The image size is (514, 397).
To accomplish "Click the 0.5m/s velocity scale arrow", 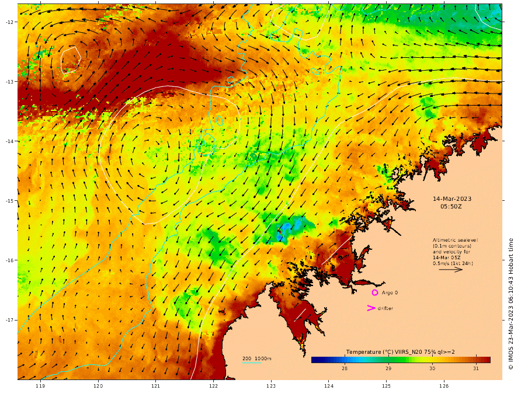I will pyautogui.click(x=451, y=270).
